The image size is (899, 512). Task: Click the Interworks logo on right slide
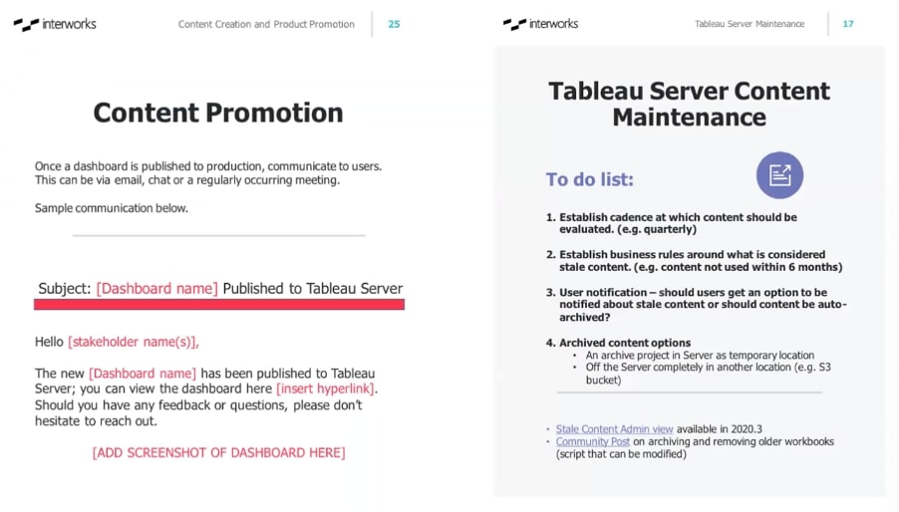pos(540,24)
